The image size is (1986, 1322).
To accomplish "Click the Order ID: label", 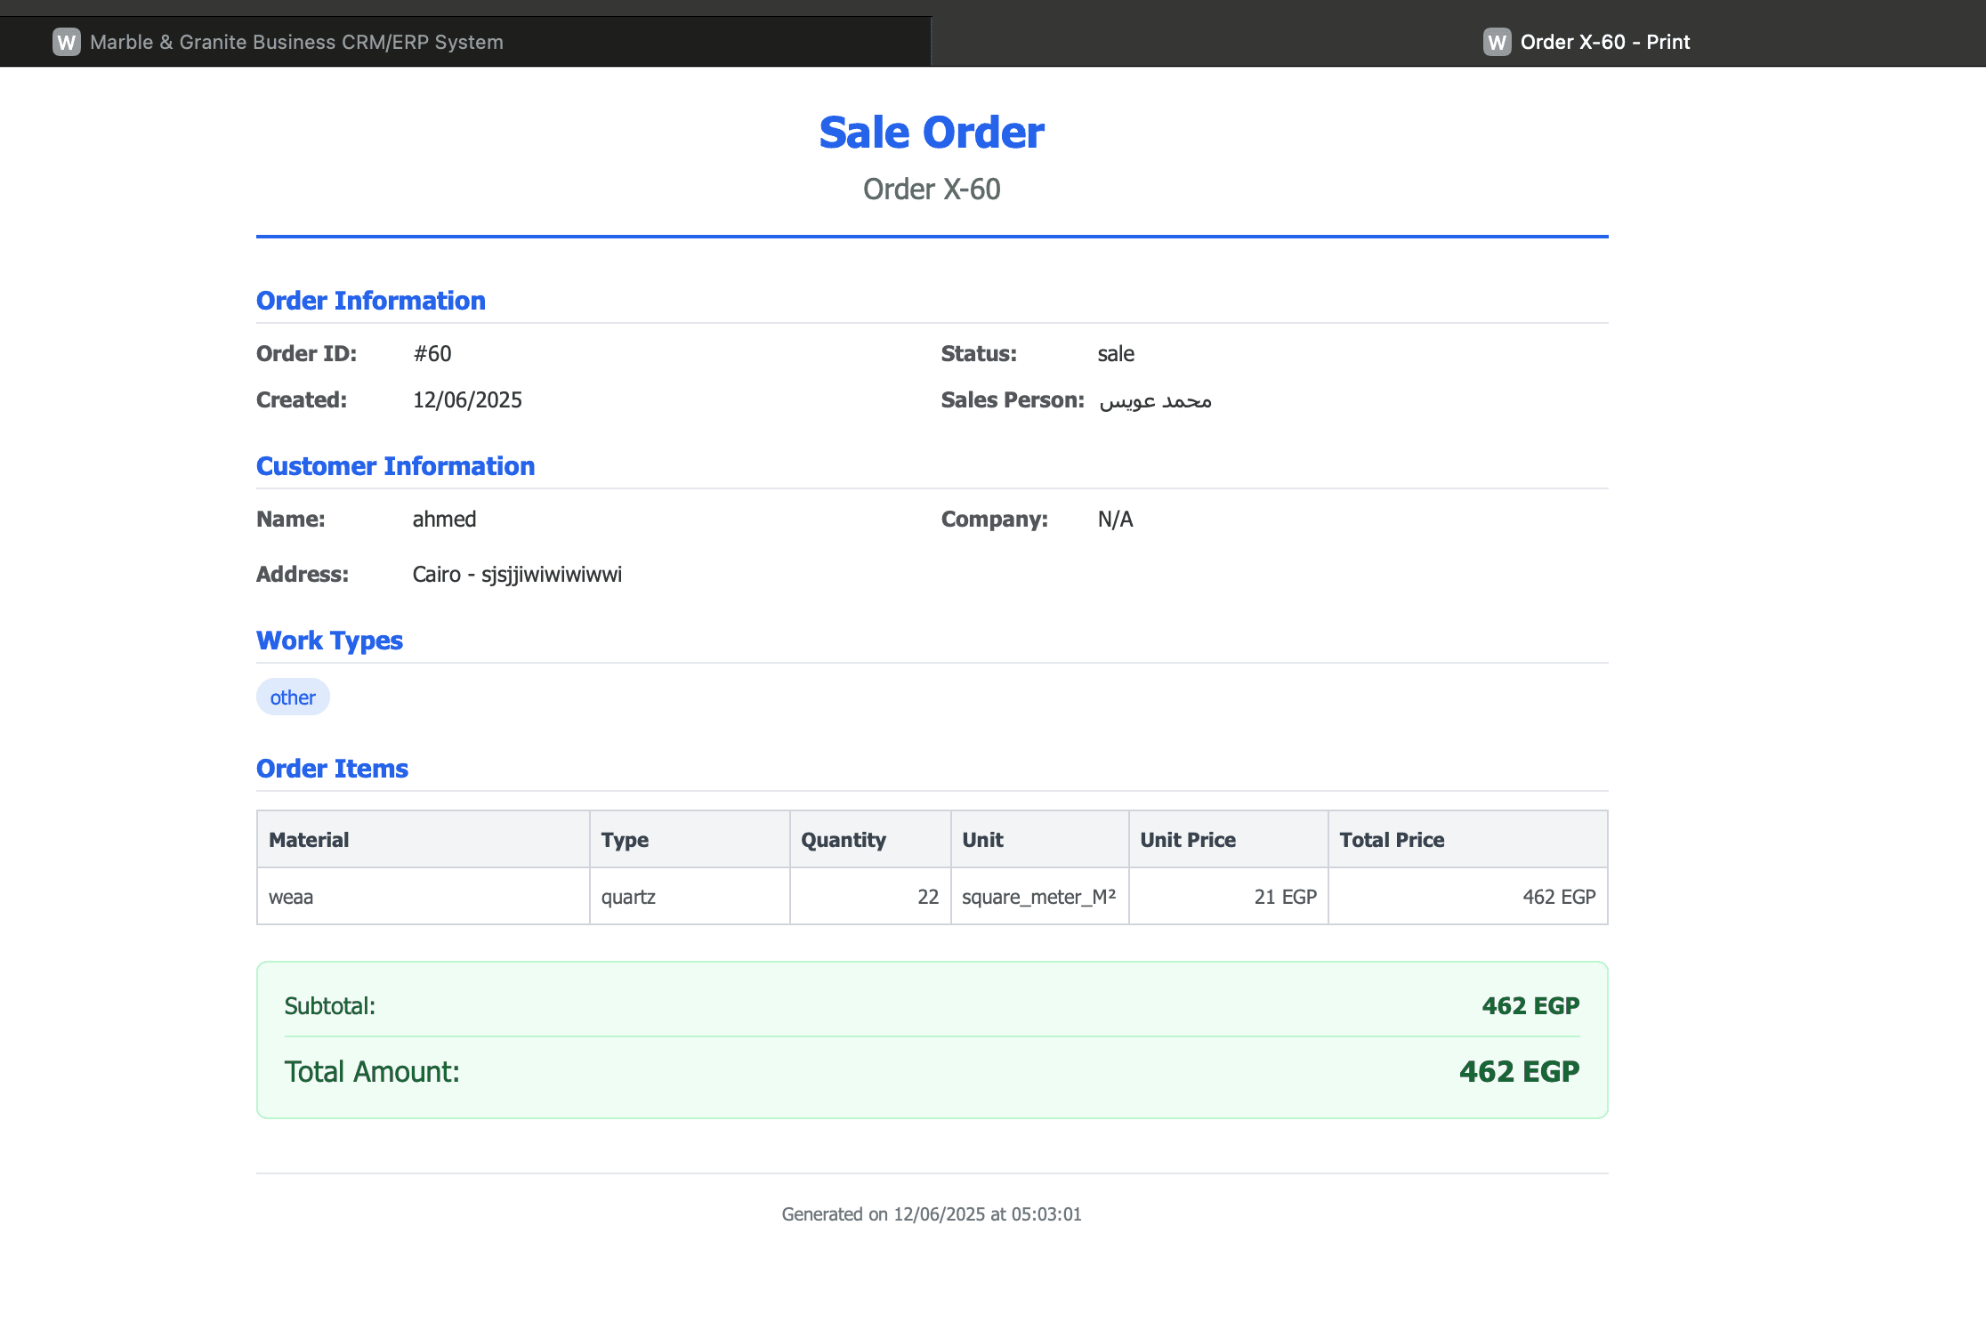I will click(306, 354).
